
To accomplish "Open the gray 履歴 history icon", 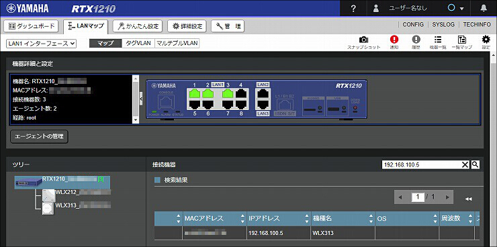I will (x=416, y=42).
